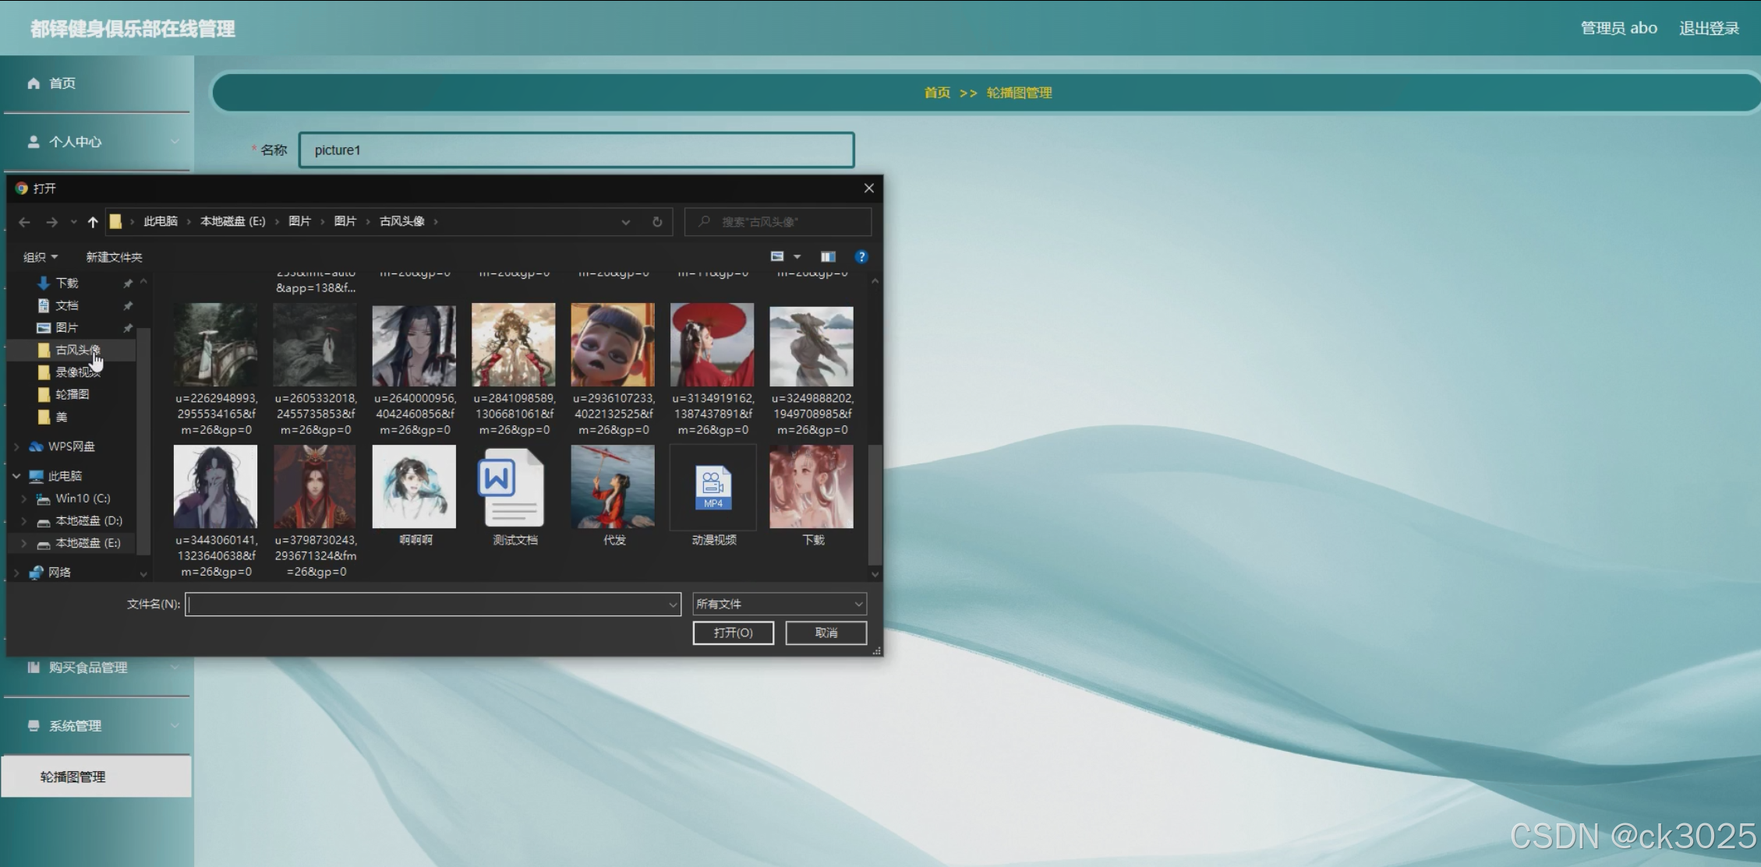This screenshot has width=1761, height=867.
Task: Toggle the preview pane
Action: (828, 257)
